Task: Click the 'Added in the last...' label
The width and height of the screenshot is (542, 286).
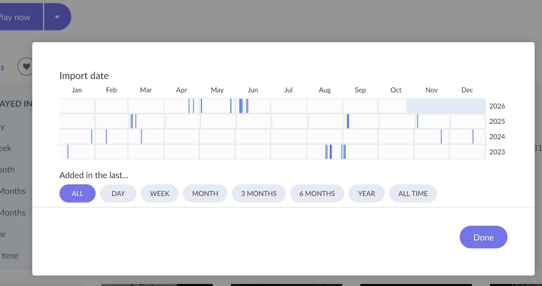Action: click(x=94, y=175)
